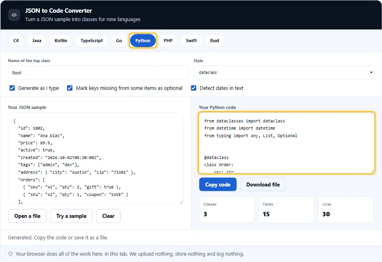Select the Go language tab

(x=119, y=41)
